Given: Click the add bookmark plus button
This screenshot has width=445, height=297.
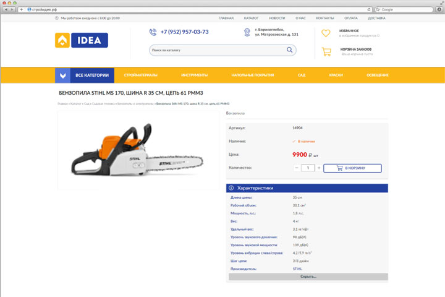Looking at the screenshot, I should 21,10.
